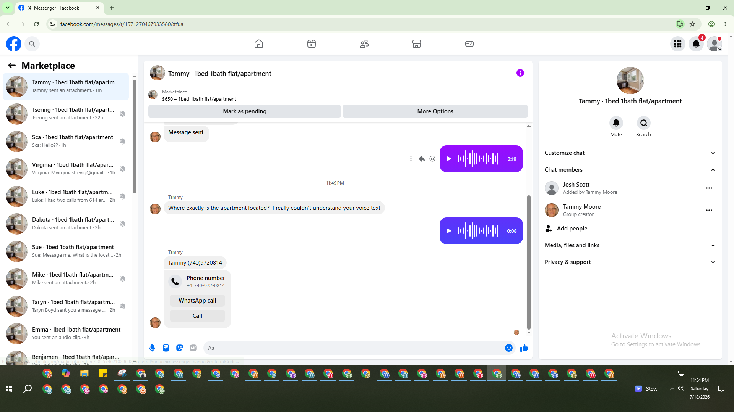
Task: Go to the Home feed tab
Action: point(259,44)
